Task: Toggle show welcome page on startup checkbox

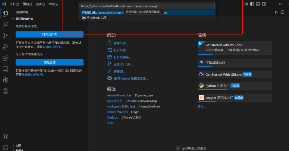Action: 178,148
